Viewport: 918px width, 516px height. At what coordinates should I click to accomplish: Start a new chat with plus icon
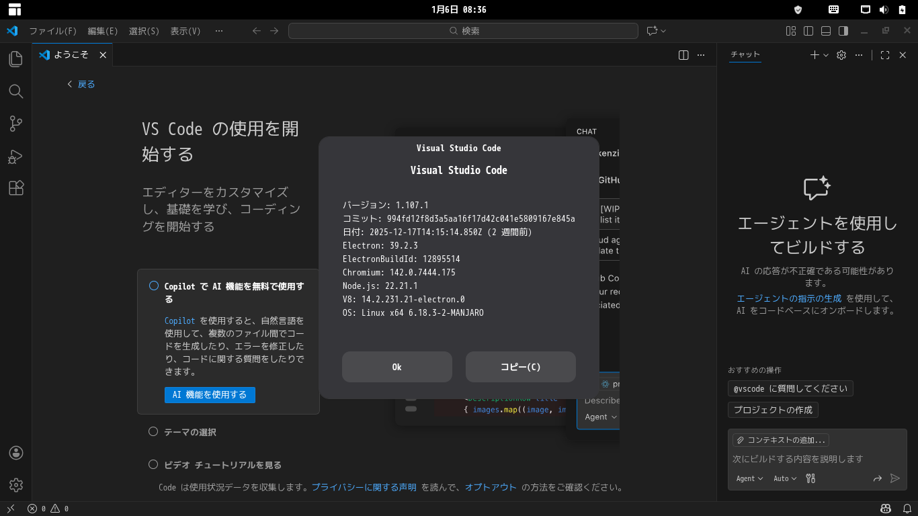[815, 55]
